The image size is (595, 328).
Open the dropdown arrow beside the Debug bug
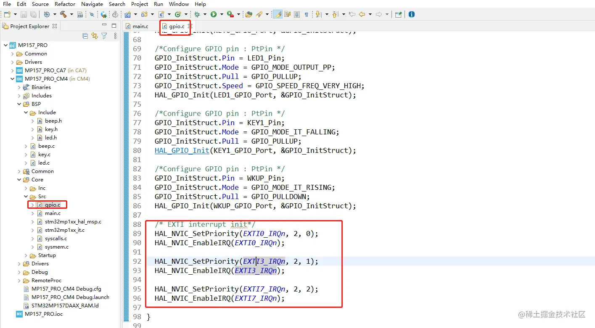click(205, 14)
